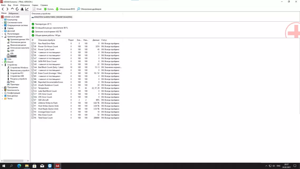300x169 pixels.
Task: Toggle checkbox for Power-On Hours Count
Action: click(x=32, y=46)
